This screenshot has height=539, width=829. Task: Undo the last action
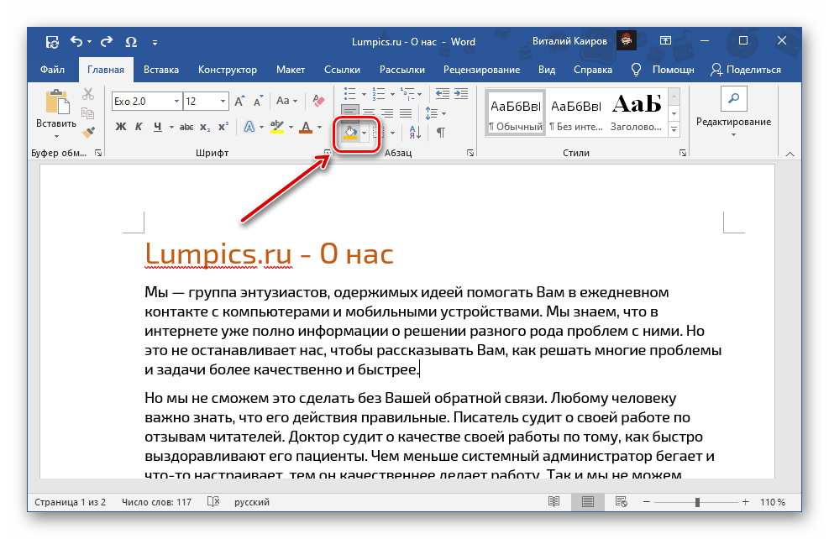(x=76, y=41)
